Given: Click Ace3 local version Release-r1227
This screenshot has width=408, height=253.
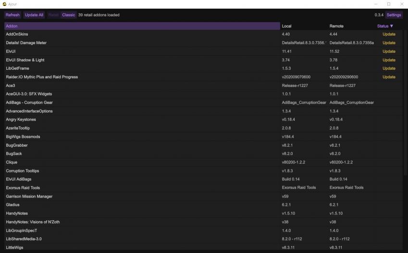Looking at the screenshot, I should click(x=295, y=86).
